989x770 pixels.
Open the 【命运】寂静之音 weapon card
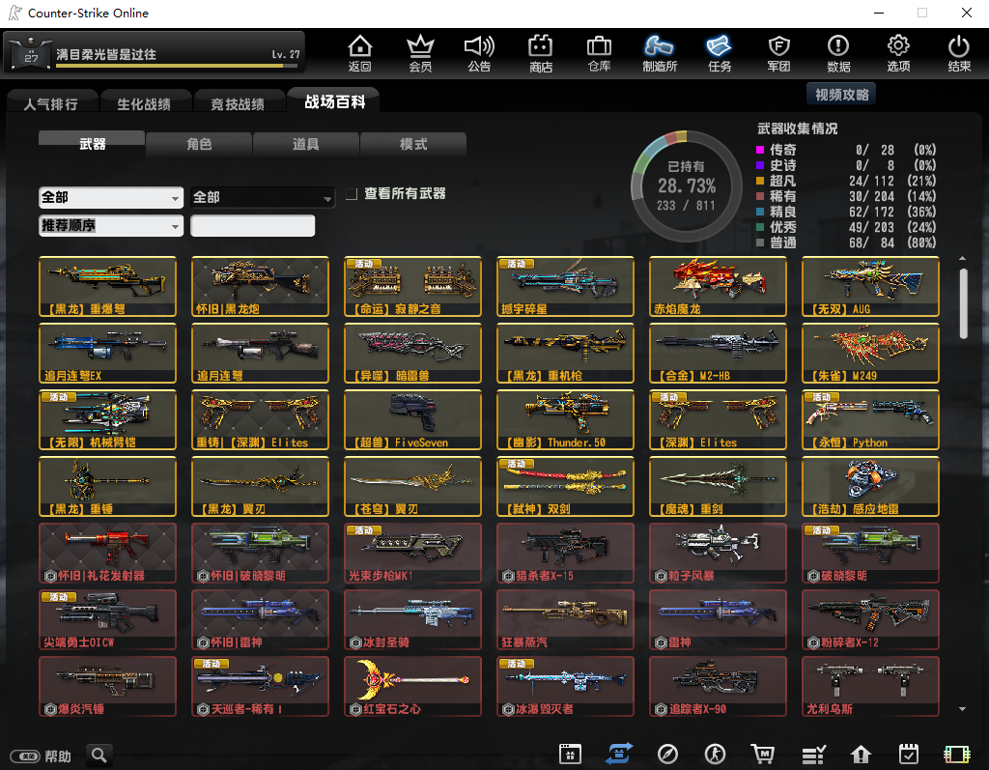coord(412,286)
